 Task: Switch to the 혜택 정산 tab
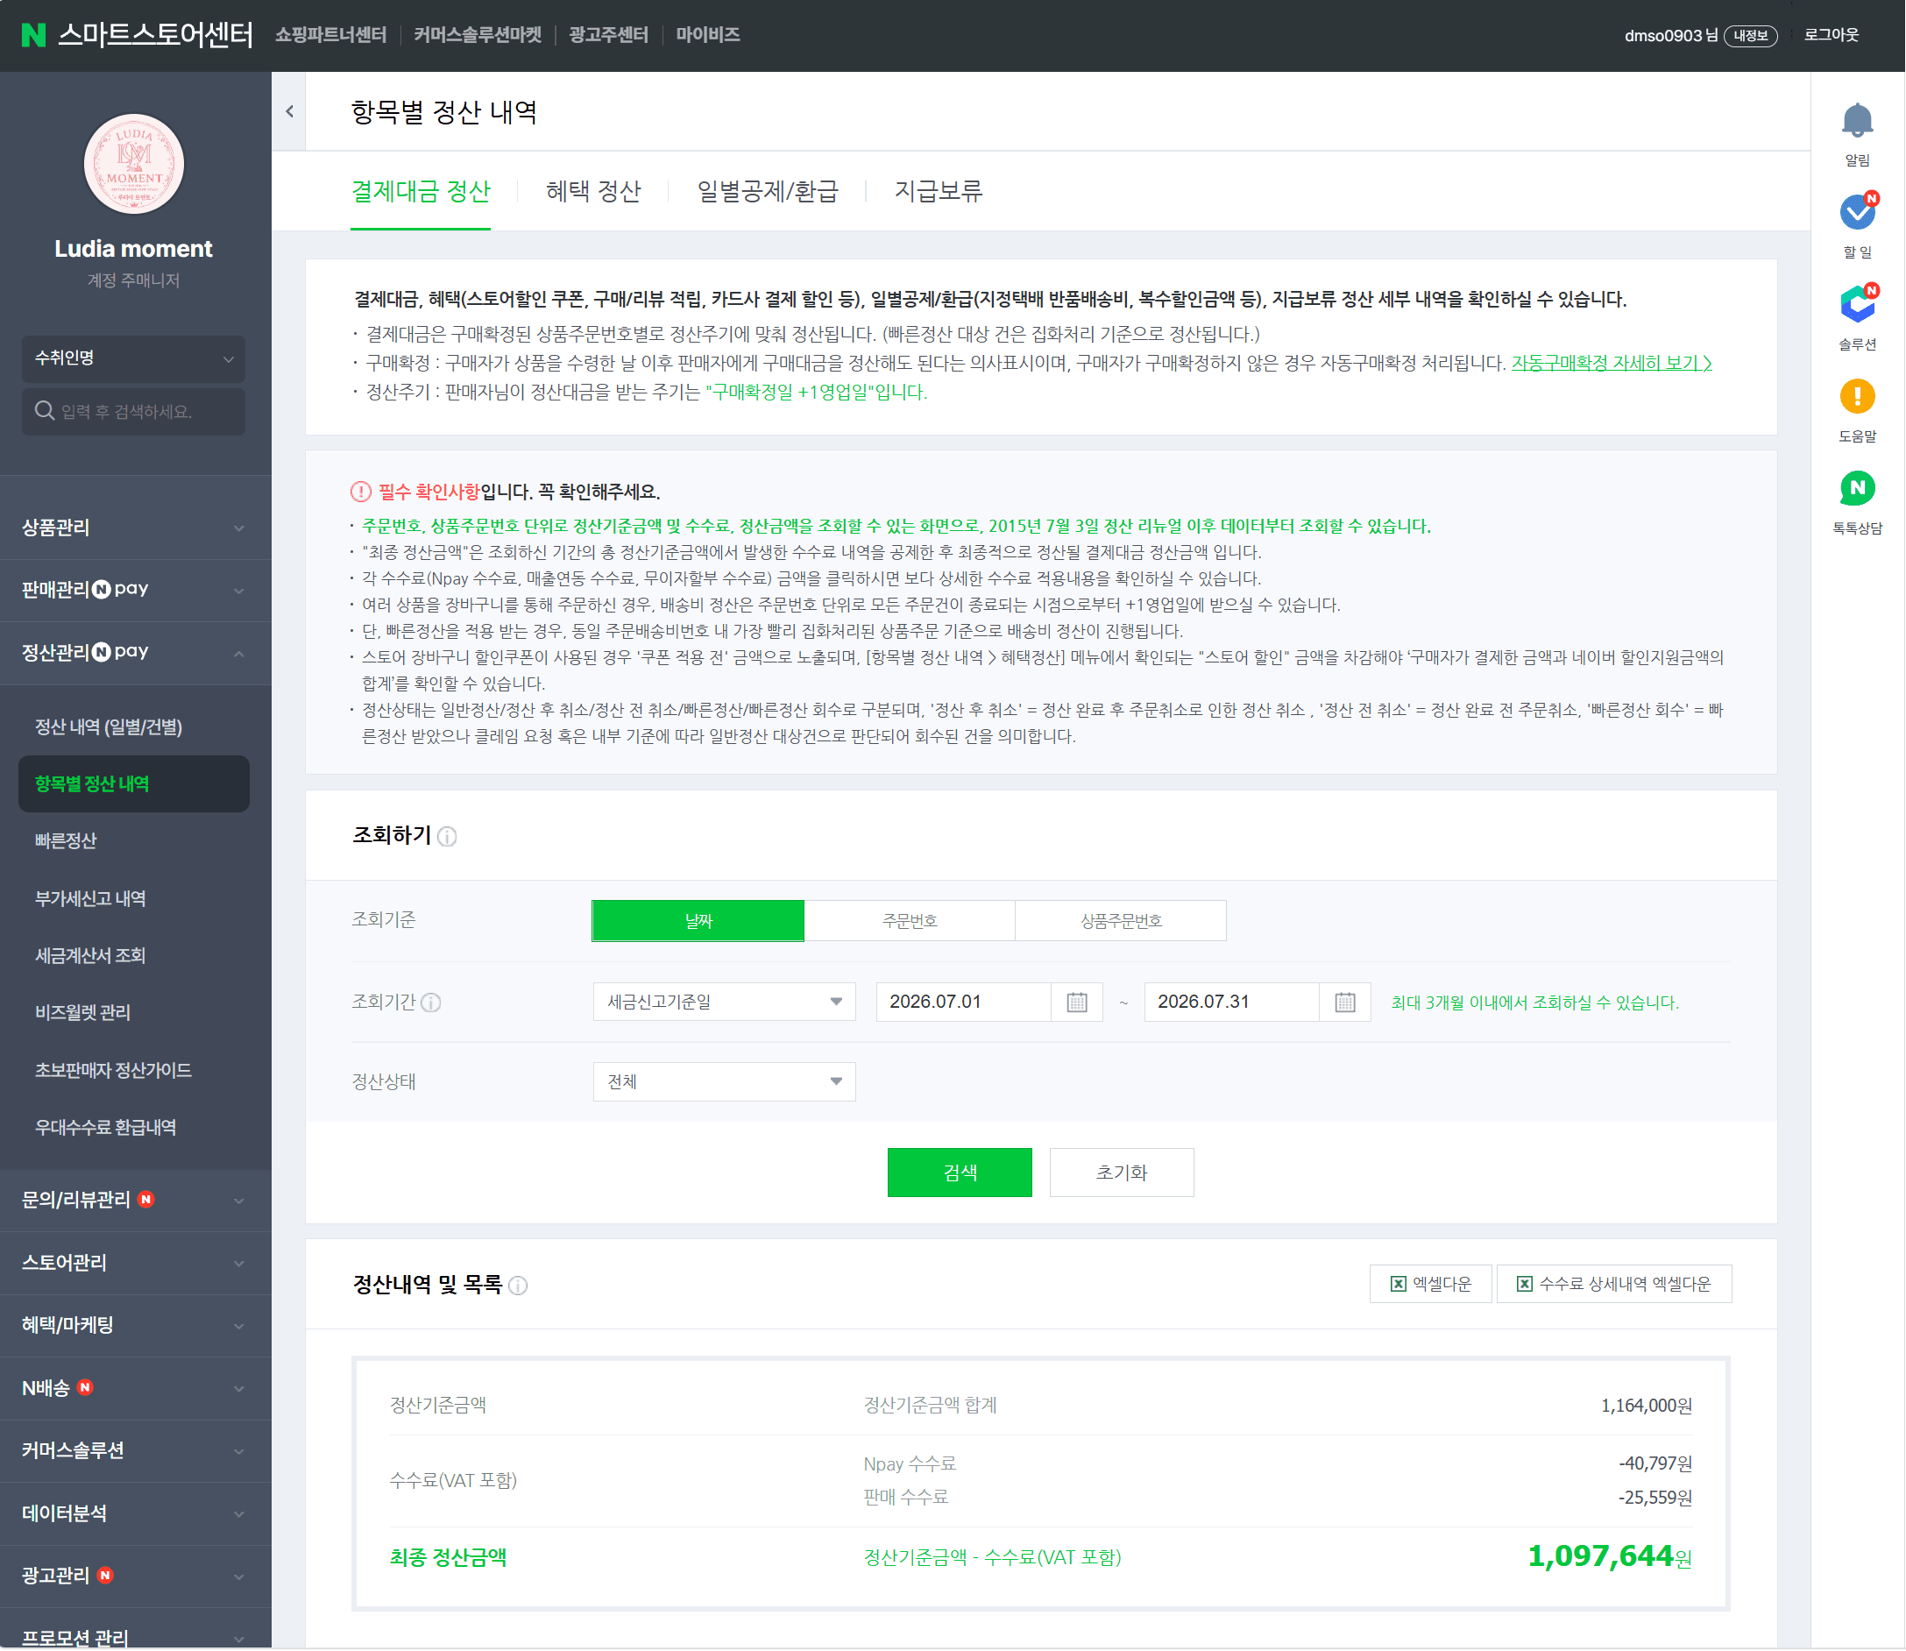coord(593,192)
